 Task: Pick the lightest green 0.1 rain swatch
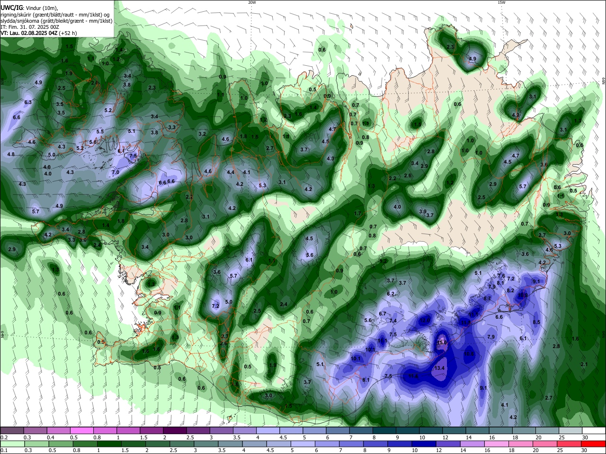pos(12,444)
